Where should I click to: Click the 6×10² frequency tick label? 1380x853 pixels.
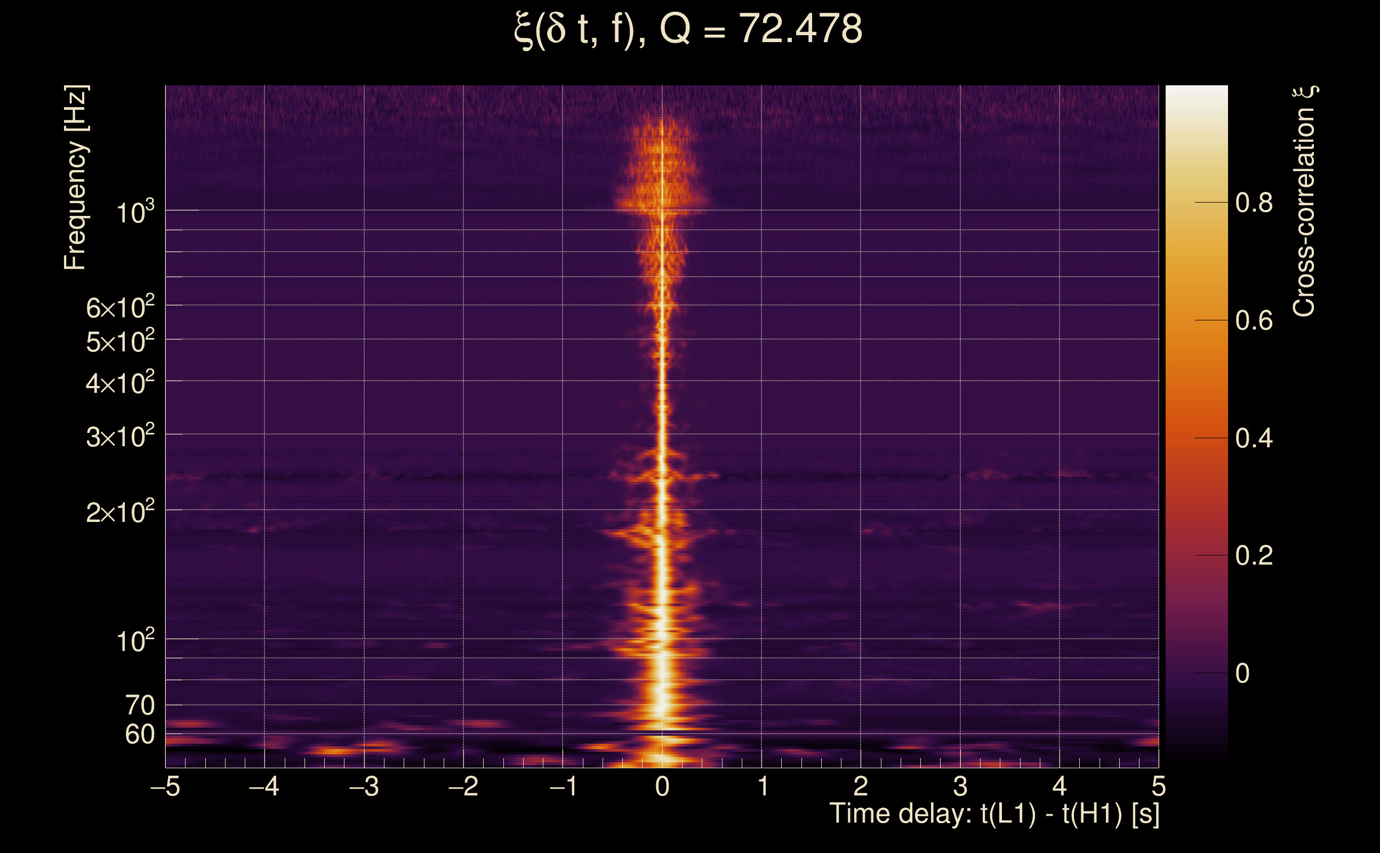[x=120, y=308]
